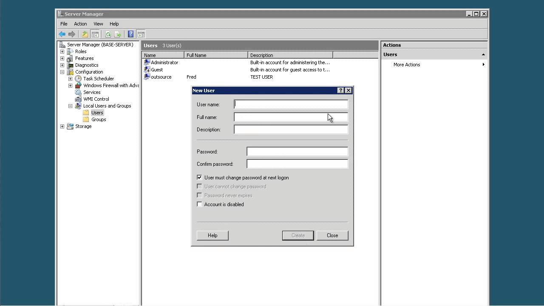Open the View menu
The image size is (544, 306).
click(98, 24)
